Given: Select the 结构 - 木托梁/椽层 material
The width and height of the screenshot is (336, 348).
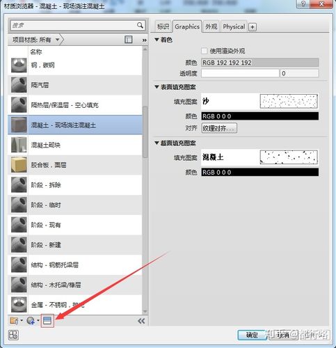Looking at the screenshot, I should coord(75,285).
